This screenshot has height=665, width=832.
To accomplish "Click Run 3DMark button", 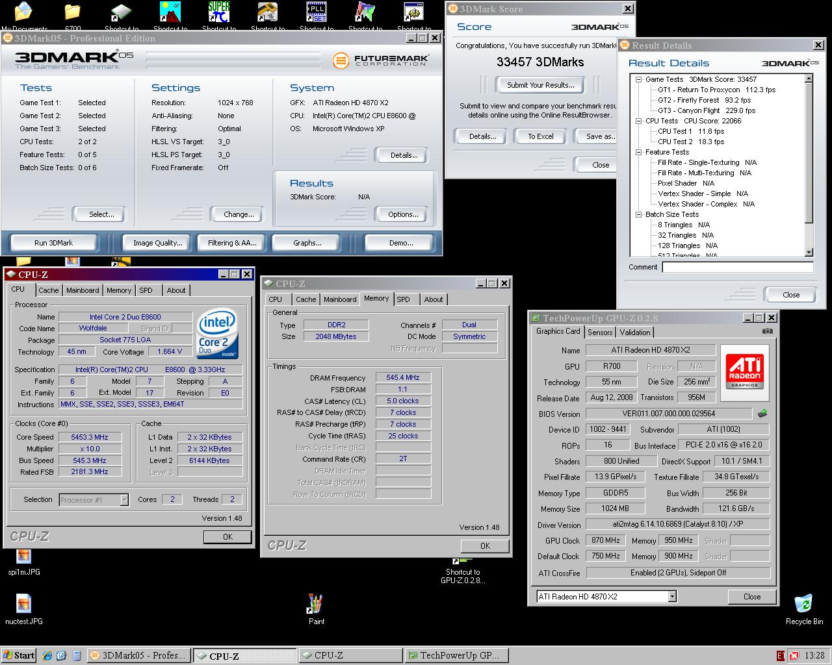I will [53, 243].
